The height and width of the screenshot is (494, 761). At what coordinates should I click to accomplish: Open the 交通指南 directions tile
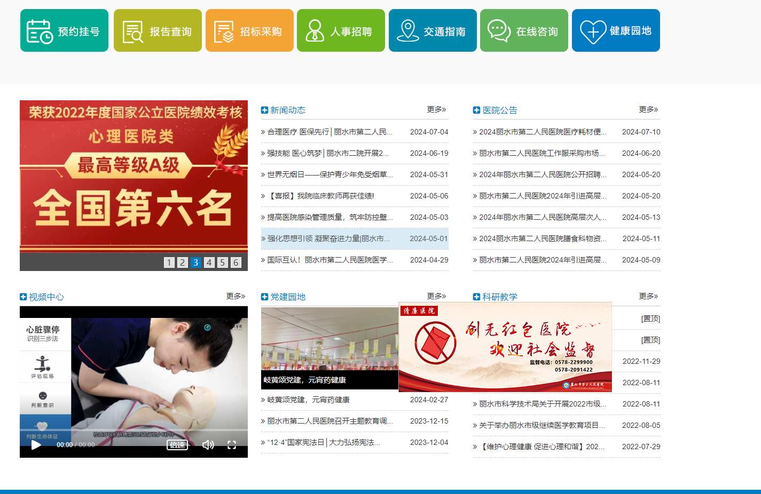[433, 30]
